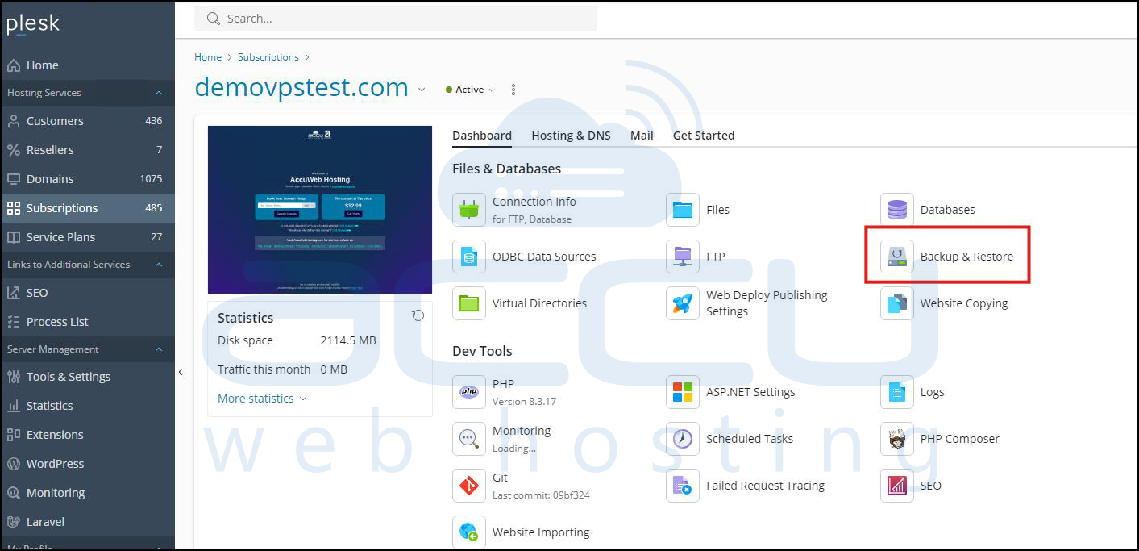The height and width of the screenshot is (551, 1139).
Task: Open Statistics in the sidebar
Action: 87,406
